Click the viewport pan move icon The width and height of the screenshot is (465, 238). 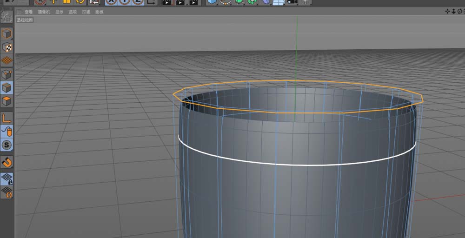coord(448,11)
